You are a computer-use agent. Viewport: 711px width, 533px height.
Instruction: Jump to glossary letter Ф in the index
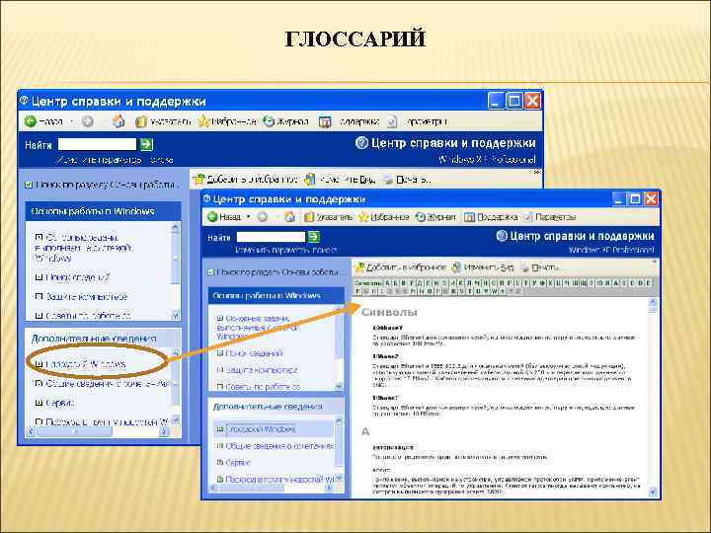(542, 283)
